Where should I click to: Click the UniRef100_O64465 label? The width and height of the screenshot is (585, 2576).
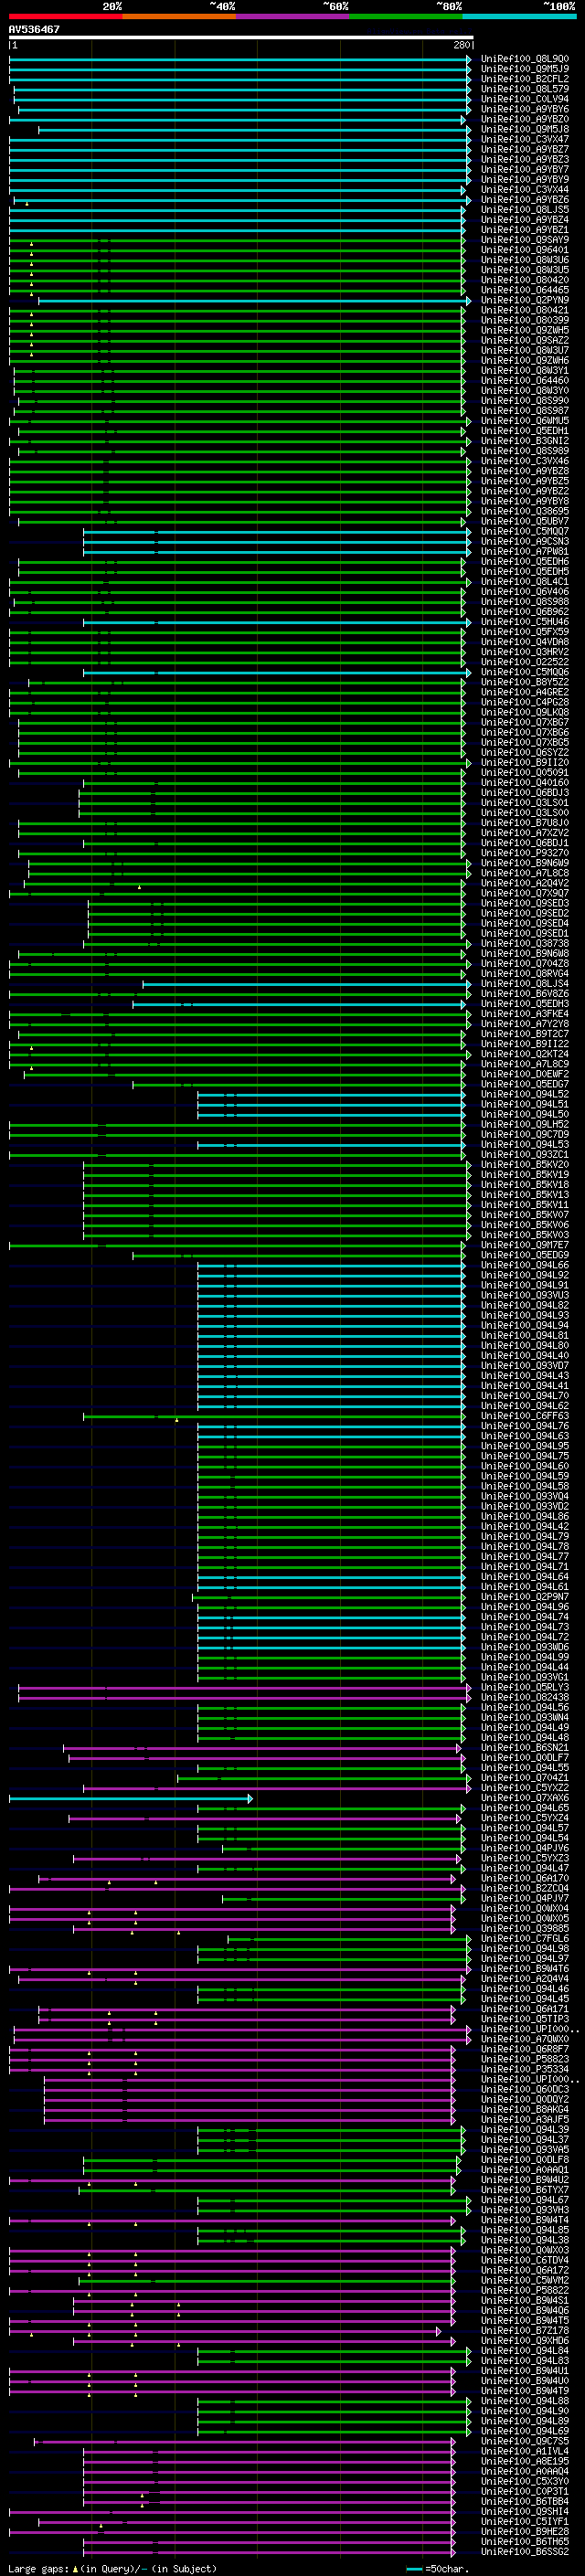(525, 290)
